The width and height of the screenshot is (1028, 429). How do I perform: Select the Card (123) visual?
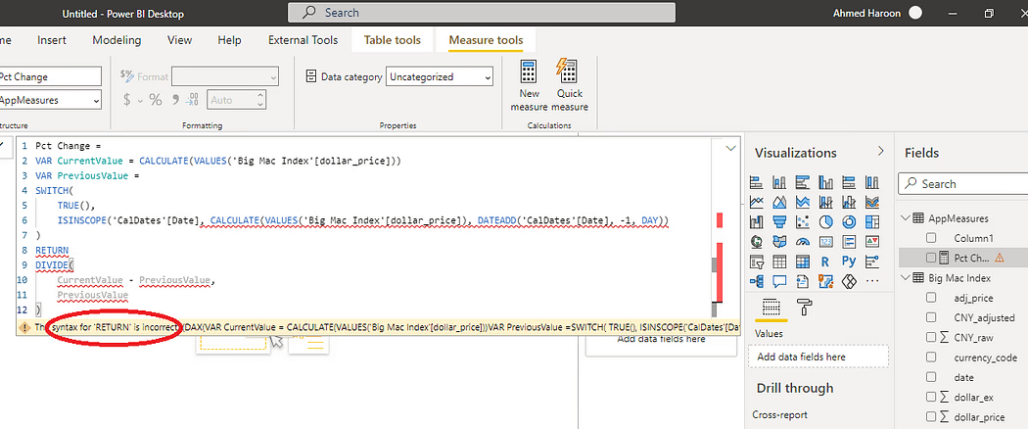[x=826, y=241]
